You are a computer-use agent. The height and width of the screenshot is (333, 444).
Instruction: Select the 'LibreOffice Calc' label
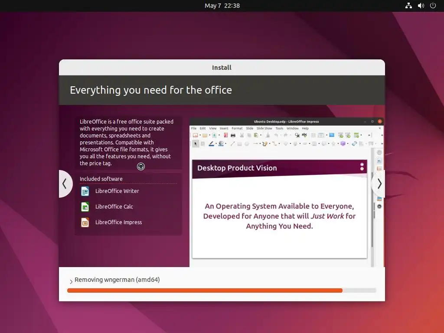[x=114, y=207]
